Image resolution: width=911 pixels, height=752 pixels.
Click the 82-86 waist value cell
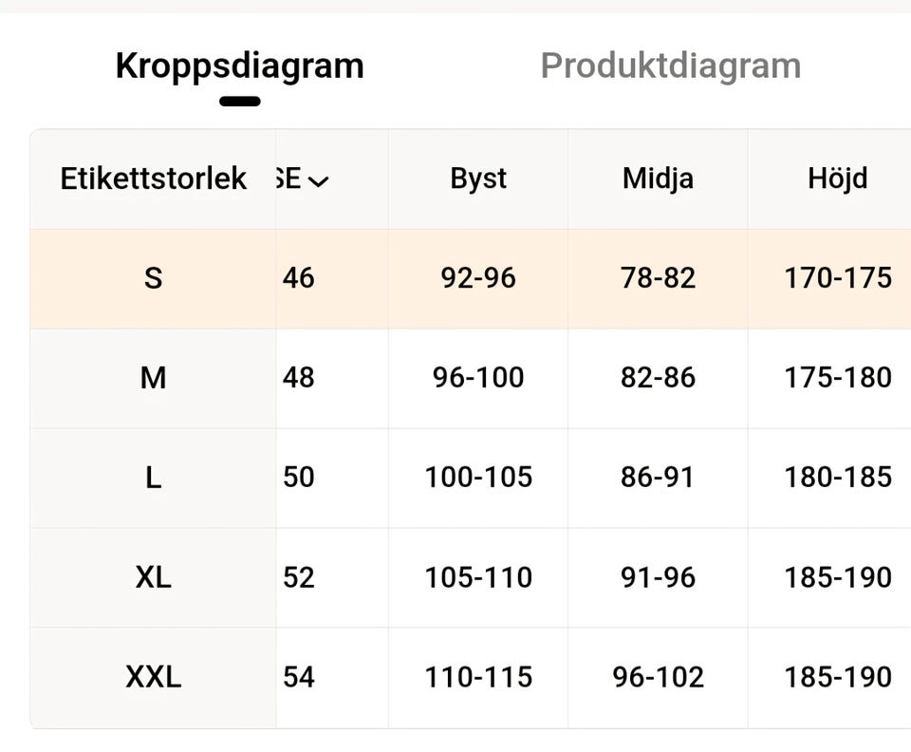(x=658, y=378)
